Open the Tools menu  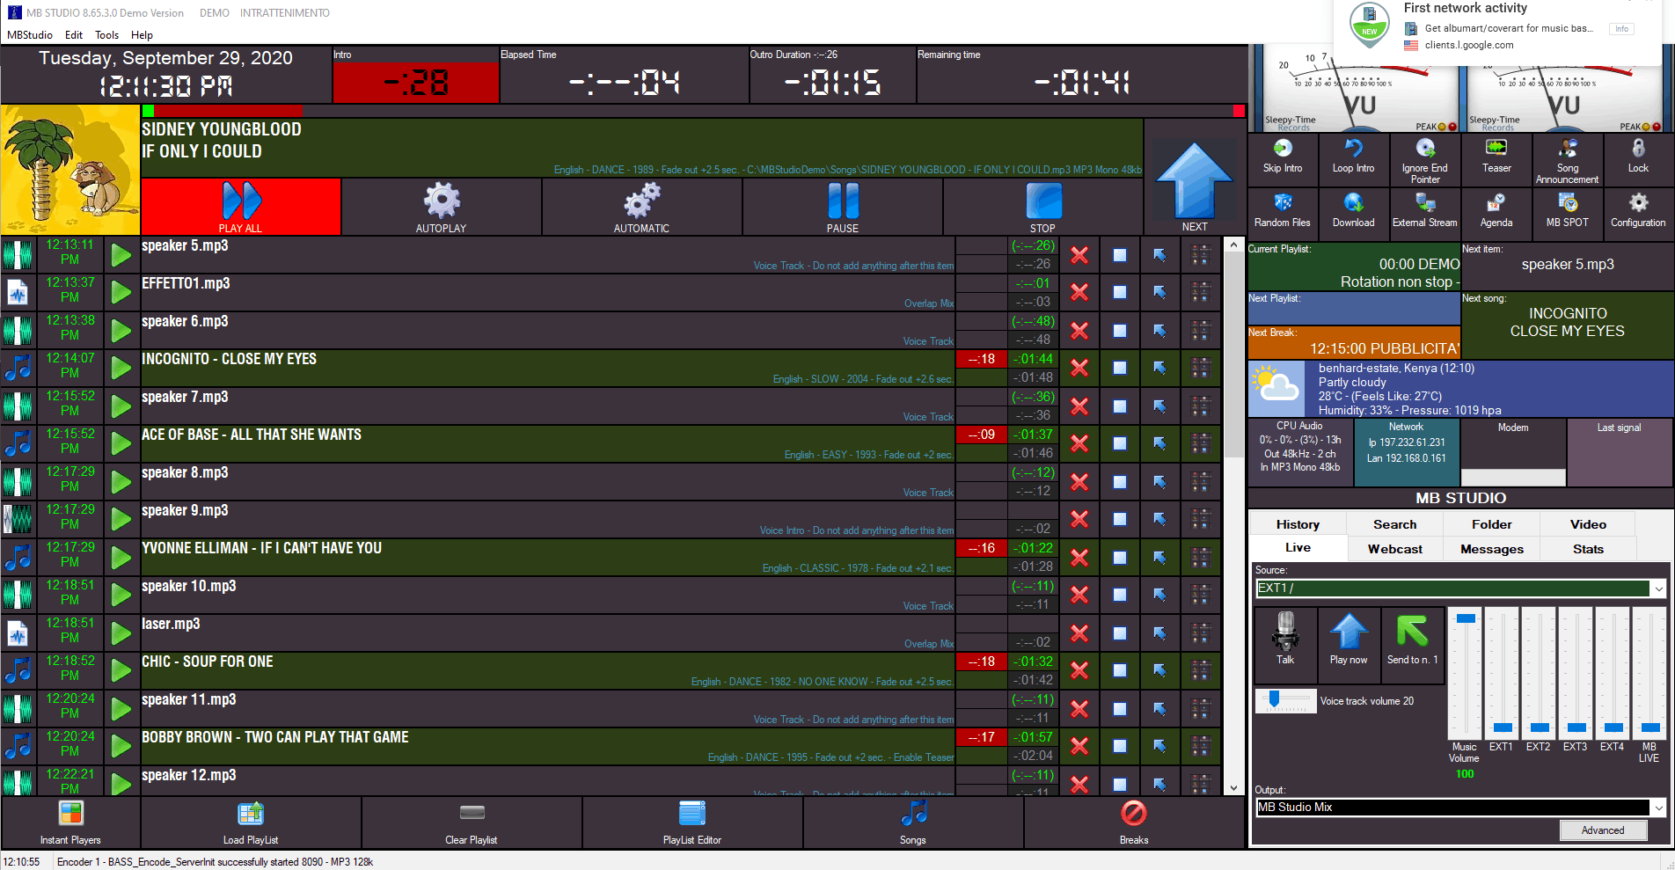[106, 35]
